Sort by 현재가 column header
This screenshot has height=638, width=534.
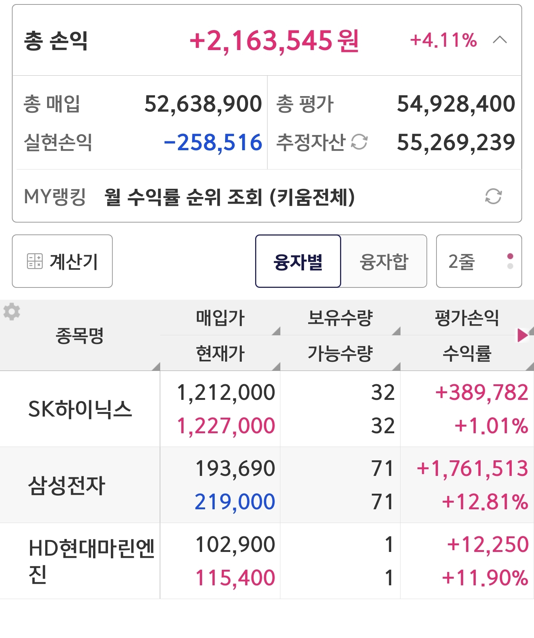pyautogui.click(x=220, y=353)
